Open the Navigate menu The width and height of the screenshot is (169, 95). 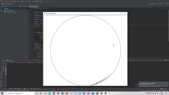tap(14, 1)
